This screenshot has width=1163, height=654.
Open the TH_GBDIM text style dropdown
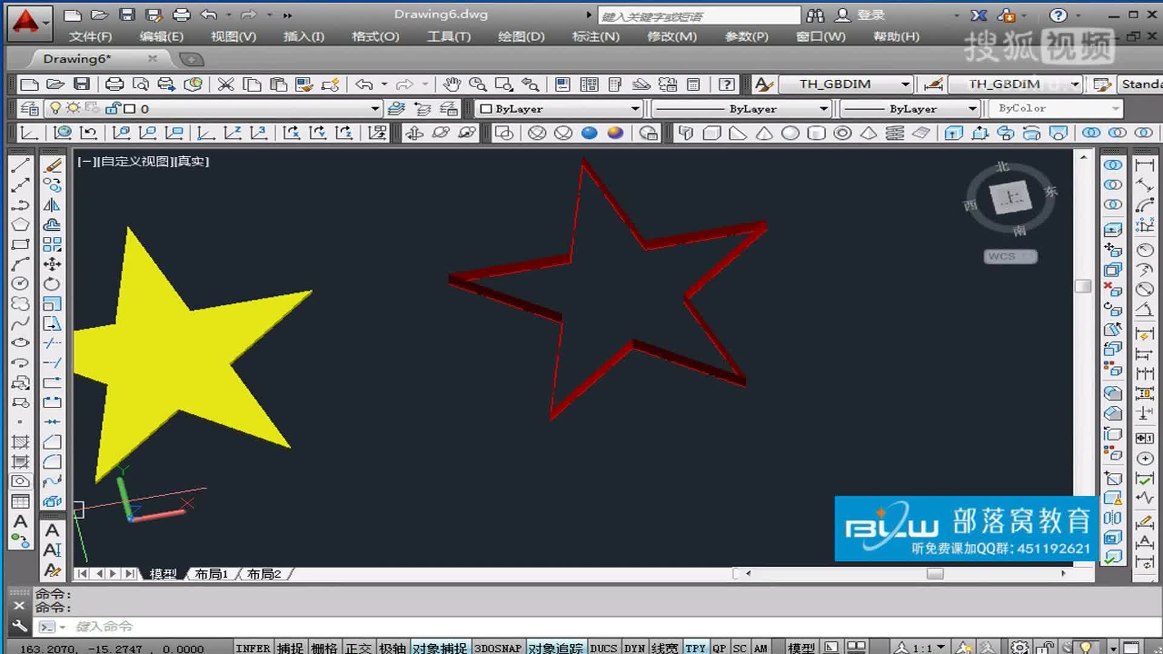[x=905, y=84]
